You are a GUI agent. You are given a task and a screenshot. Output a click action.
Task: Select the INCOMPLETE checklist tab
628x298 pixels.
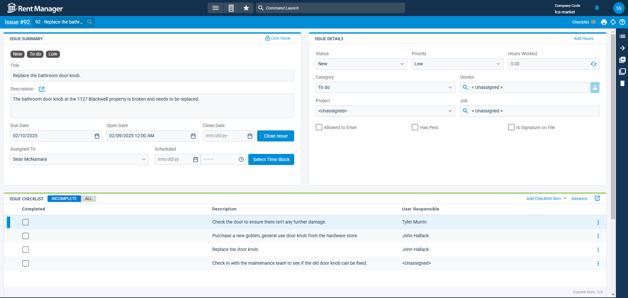[64, 199]
